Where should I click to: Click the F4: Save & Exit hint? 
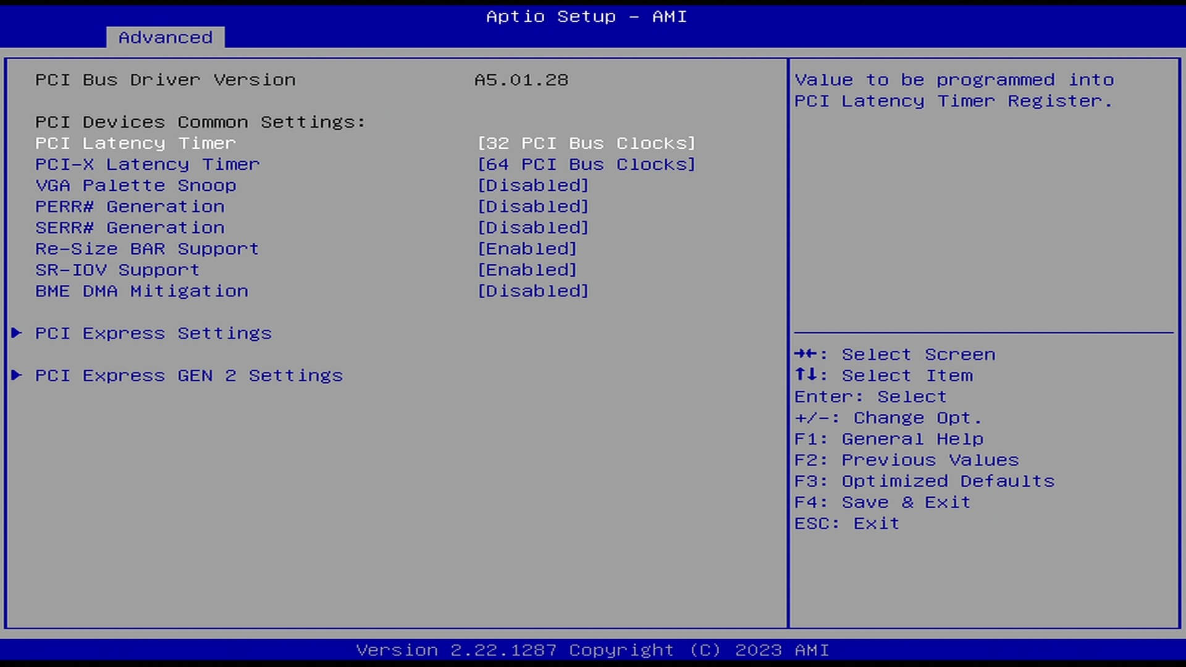pyautogui.click(x=882, y=502)
